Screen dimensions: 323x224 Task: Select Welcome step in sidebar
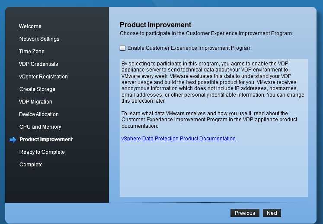coord(30,26)
